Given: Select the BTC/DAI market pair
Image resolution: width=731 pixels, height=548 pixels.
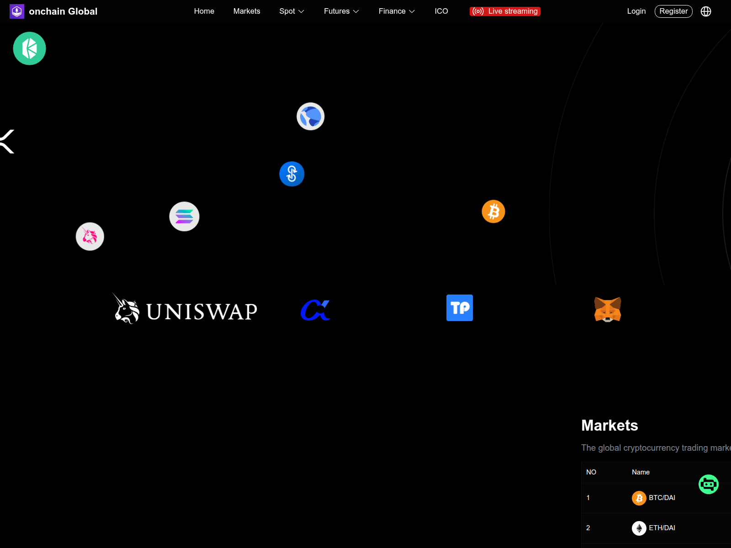Looking at the screenshot, I should coord(662,498).
